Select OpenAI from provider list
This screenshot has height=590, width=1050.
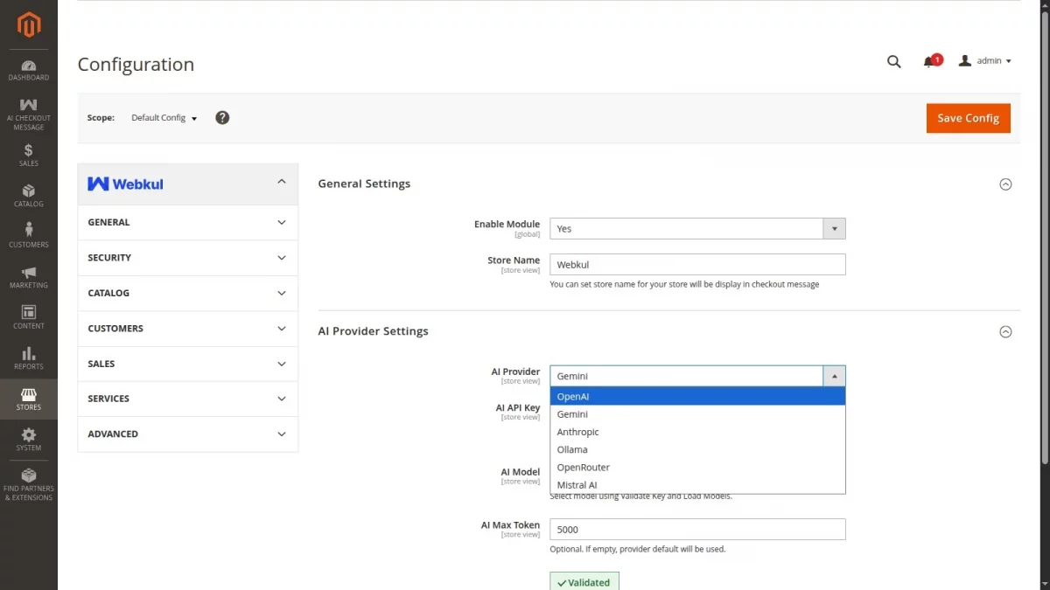697,397
